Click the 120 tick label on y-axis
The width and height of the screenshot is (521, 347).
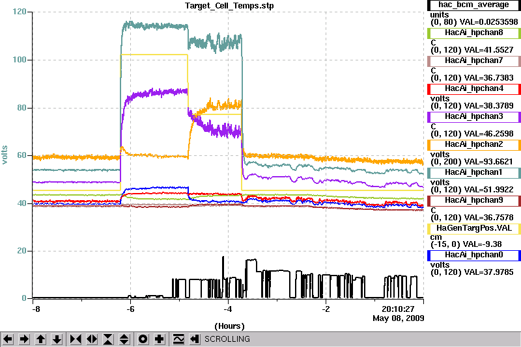coord(20,12)
